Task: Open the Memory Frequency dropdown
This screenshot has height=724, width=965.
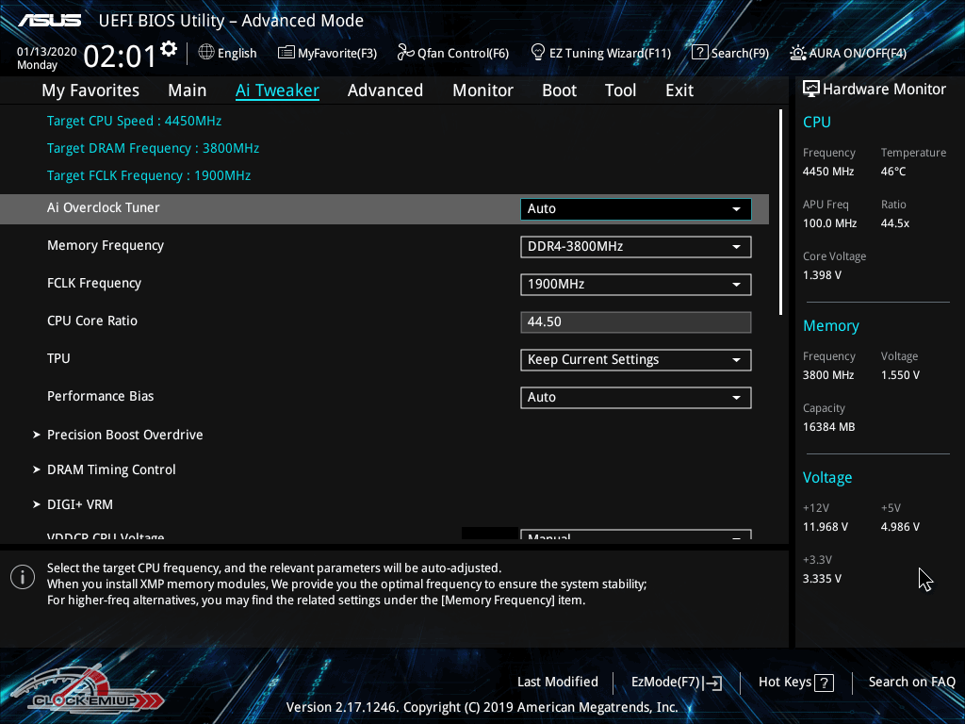Action: coord(635,247)
